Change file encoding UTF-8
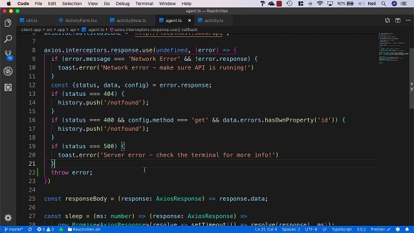This screenshot has height=233, width=414. coord(311,229)
